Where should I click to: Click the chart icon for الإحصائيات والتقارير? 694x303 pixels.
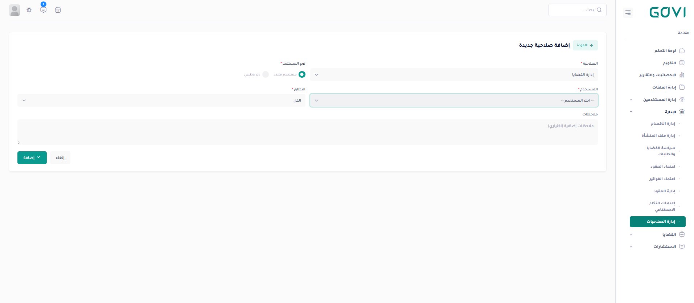tap(682, 75)
